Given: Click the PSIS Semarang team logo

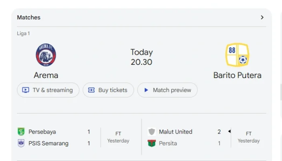Looking at the screenshot, I should tap(21, 143).
